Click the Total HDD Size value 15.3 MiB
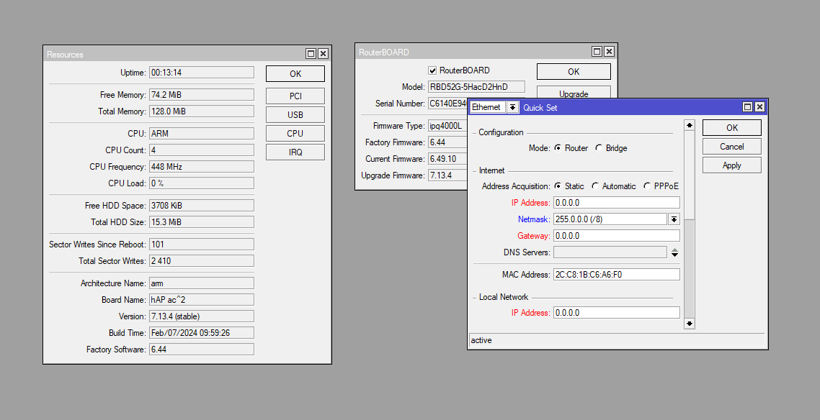The image size is (820, 420). coord(201,222)
